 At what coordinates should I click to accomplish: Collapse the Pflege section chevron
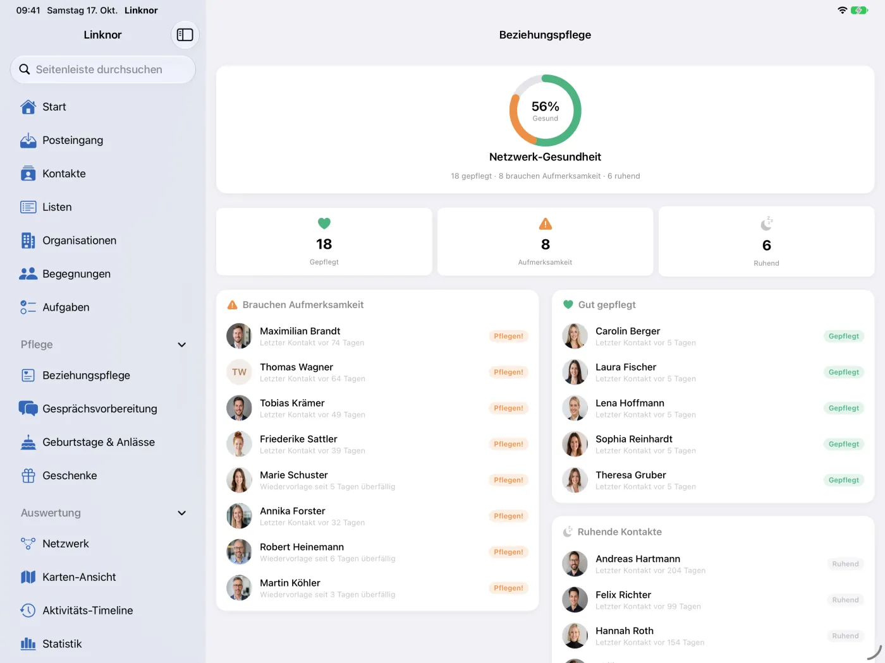point(182,345)
